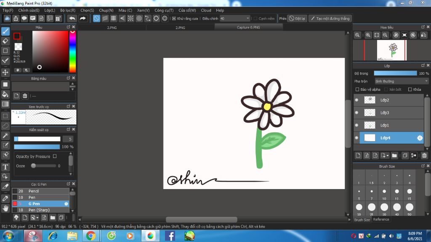The image size is (431, 242).
Task: Click the rainbow hue bar in color panel
Action: pos(72,52)
